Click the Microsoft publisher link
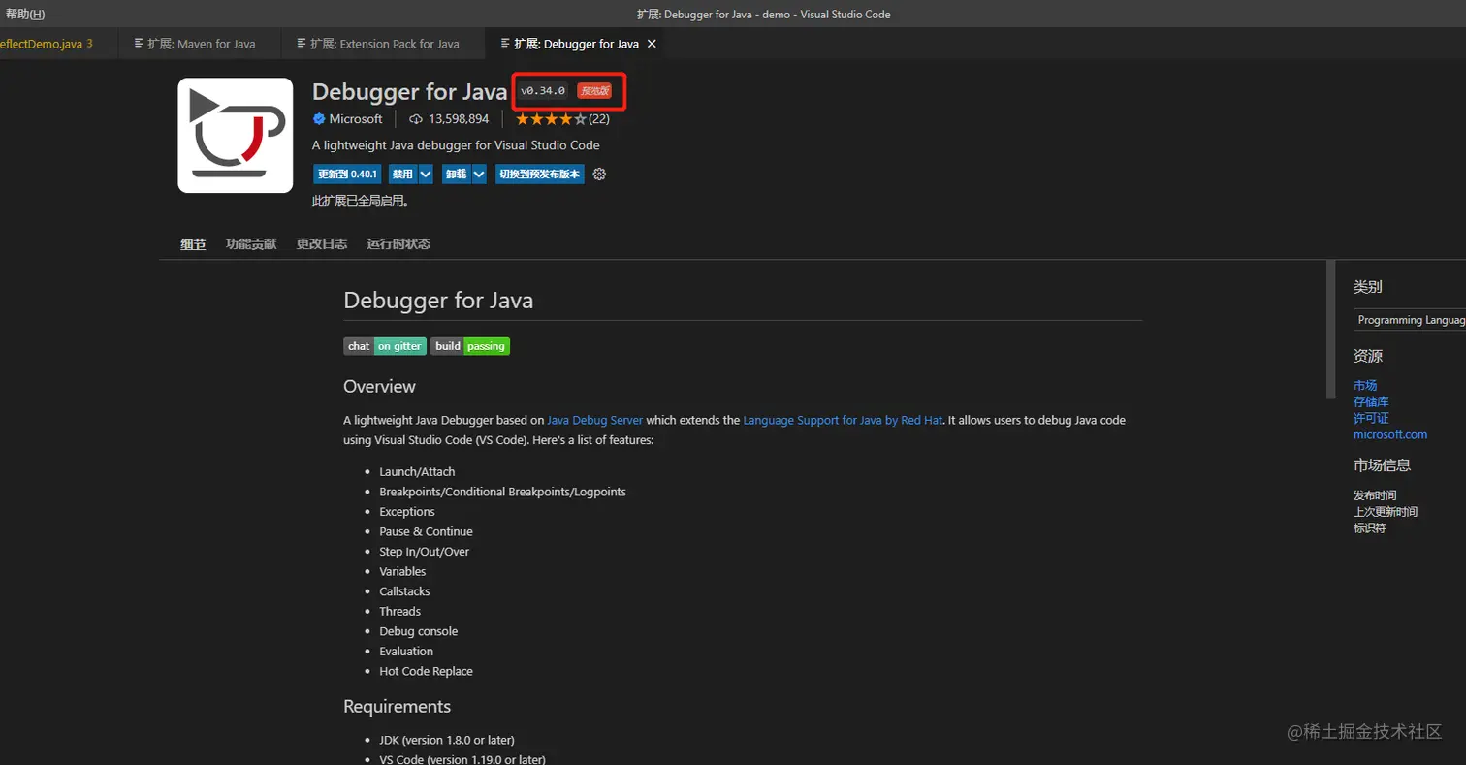 coord(356,119)
